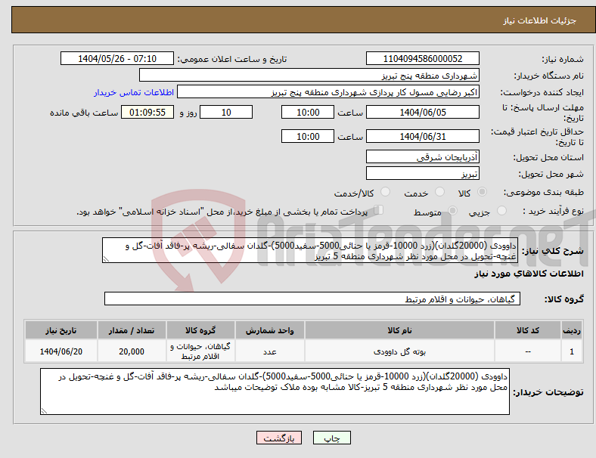The image size is (596, 458).
Task: Select the کالا/خدمت radio button
Action: pyautogui.click(x=386, y=192)
